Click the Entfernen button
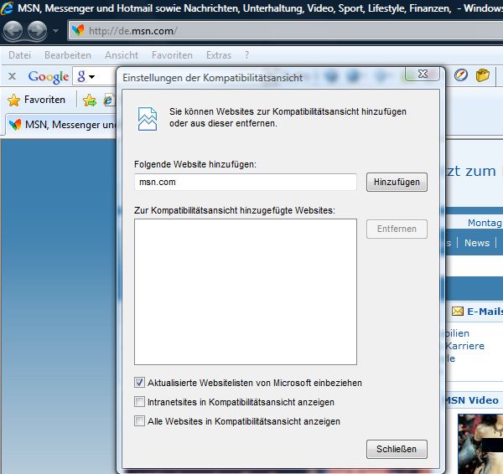Viewport: 503px width, 474px height. (397, 229)
